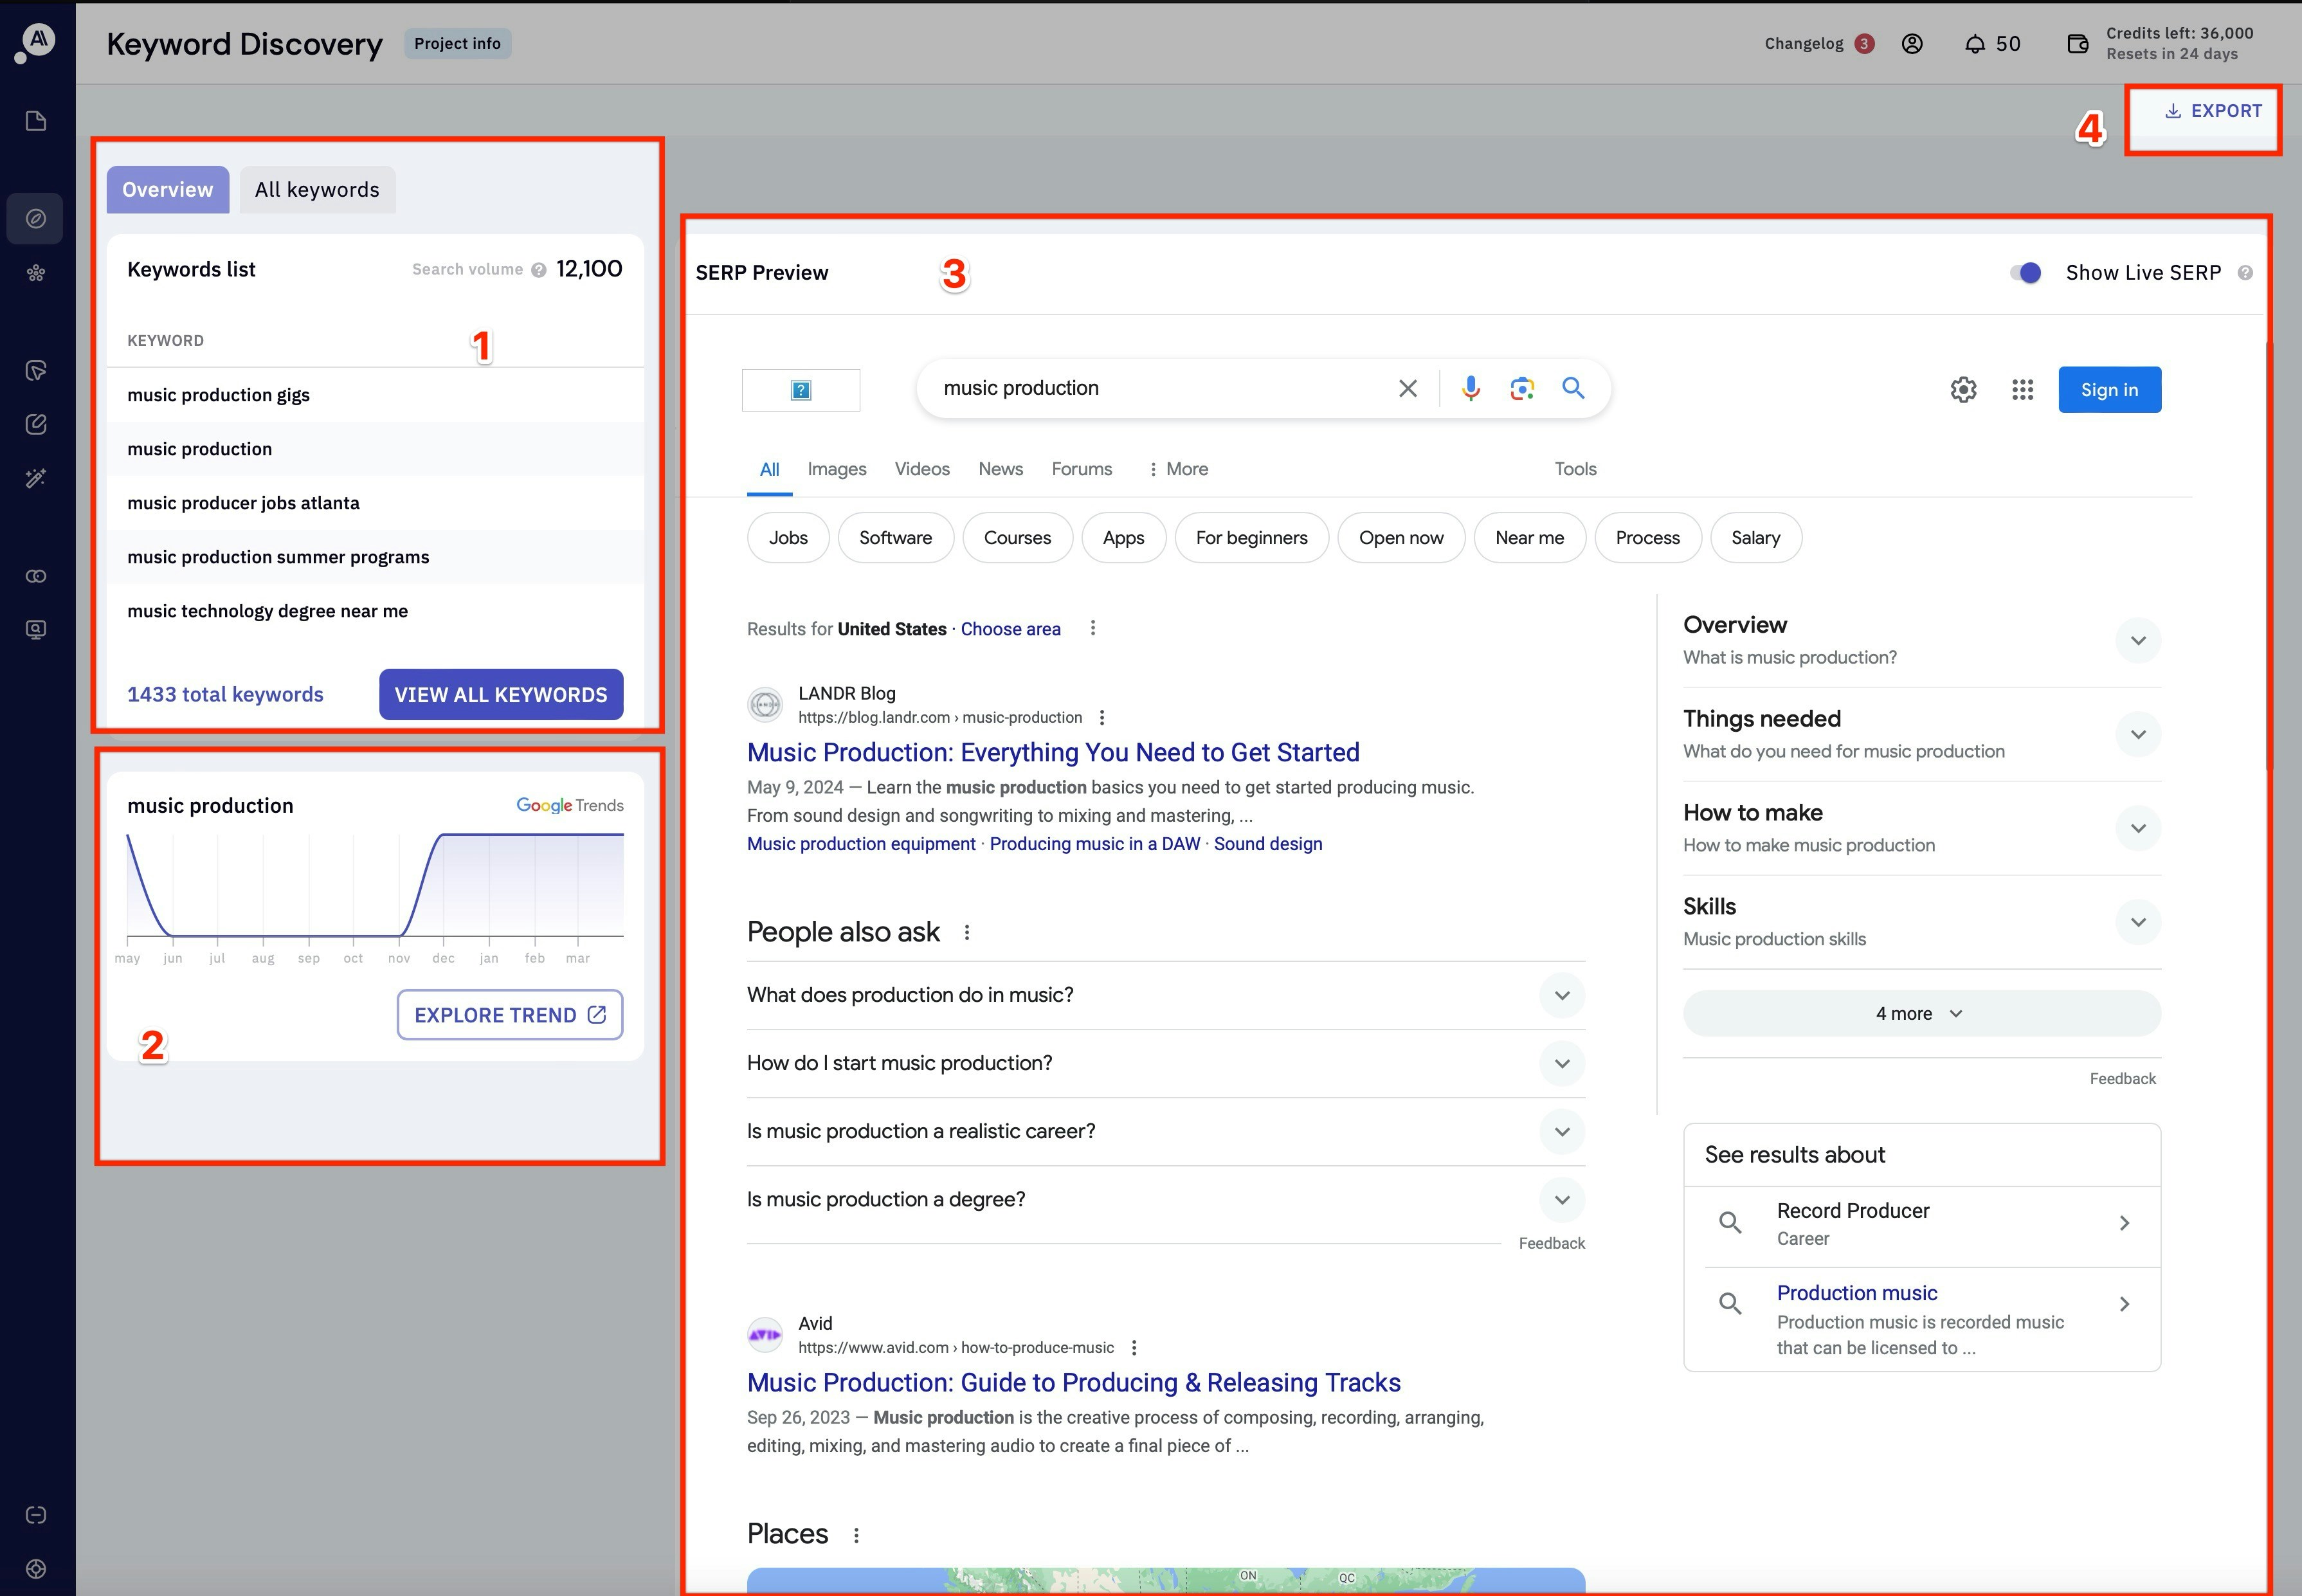
Task: Click the magic wand sidebar icon
Action: (x=36, y=478)
